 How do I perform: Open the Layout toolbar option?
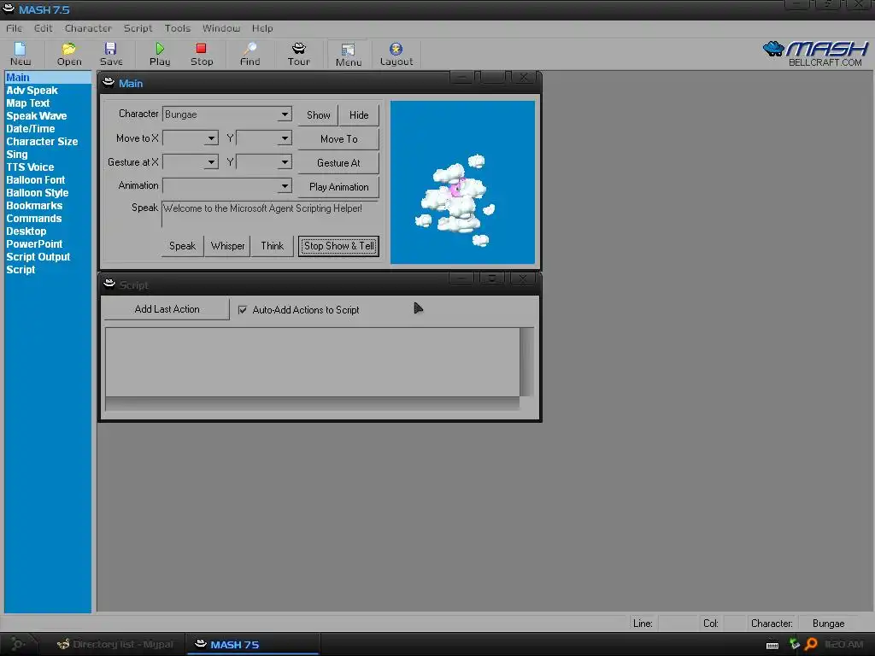click(396, 54)
